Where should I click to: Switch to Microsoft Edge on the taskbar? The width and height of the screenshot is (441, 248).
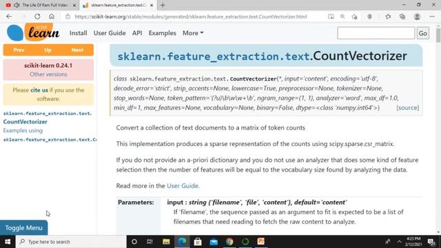point(182,242)
